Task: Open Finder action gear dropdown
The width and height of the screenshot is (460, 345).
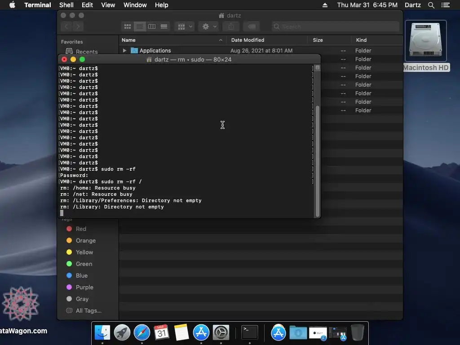Action: 208,27
